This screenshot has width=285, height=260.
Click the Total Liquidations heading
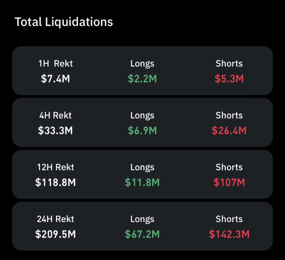click(64, 22)
